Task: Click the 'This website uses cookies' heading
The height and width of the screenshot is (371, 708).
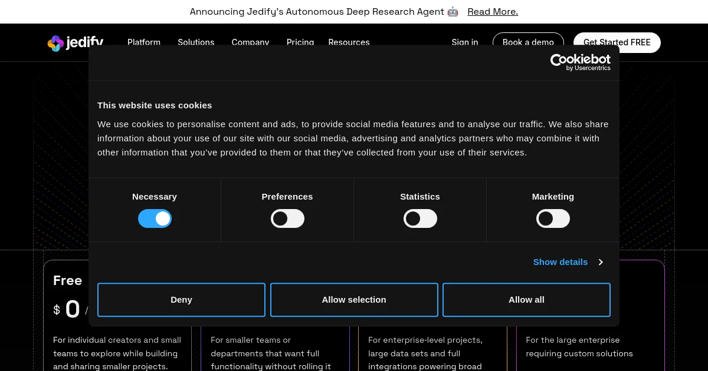Action: [155, 105]
